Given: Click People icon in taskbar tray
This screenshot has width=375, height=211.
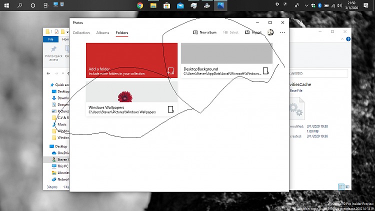Looking at the screenshot, I should click(x=297, y=5).
